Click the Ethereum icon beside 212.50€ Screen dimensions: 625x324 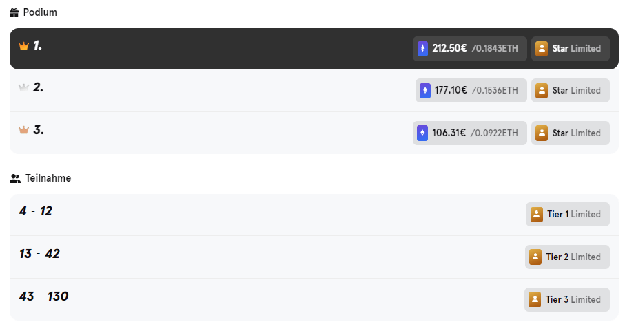[422, 49]
